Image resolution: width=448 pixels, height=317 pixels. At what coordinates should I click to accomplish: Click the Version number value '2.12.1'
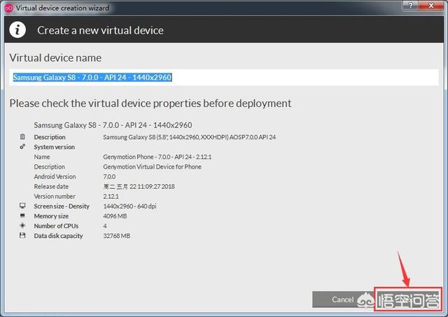point(111,197)
